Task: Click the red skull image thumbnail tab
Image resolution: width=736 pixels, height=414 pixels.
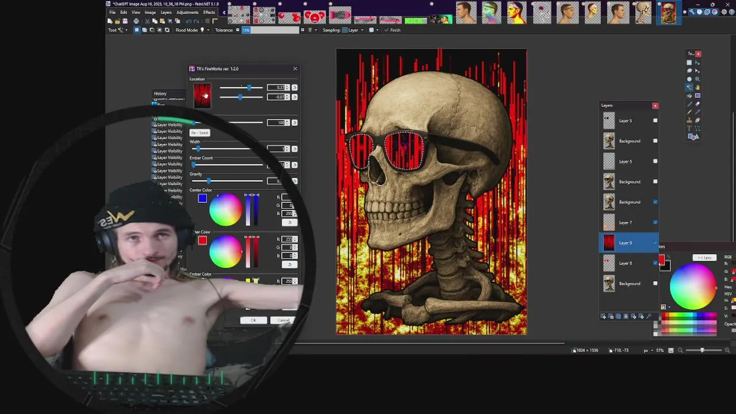Action: [668, 13]
